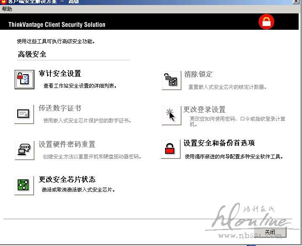The height and width of the screenshot is (246, 302).
Task: Click the Audit Security Settings (审计安全设置) icon
Action: 24,80
